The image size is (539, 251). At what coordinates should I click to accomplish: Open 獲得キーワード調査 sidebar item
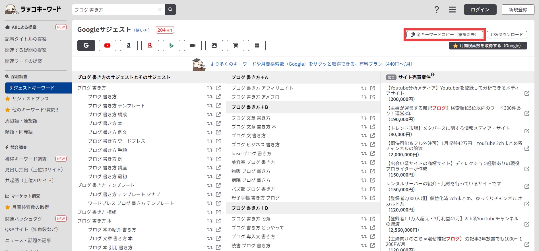click(26, 159)
